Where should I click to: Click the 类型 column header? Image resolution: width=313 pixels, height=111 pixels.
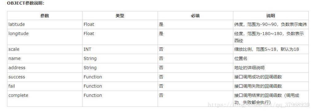120,16
